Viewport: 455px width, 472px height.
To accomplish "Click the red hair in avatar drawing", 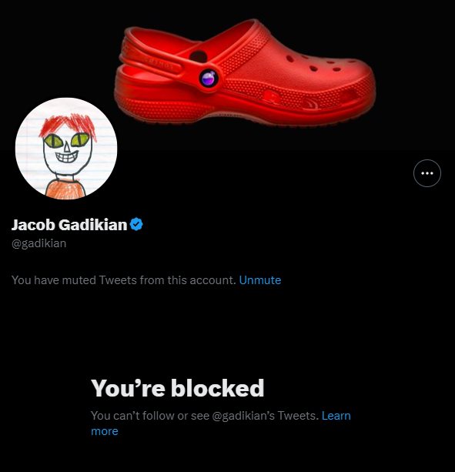I will pyautogui.click(x=68, y=125).
